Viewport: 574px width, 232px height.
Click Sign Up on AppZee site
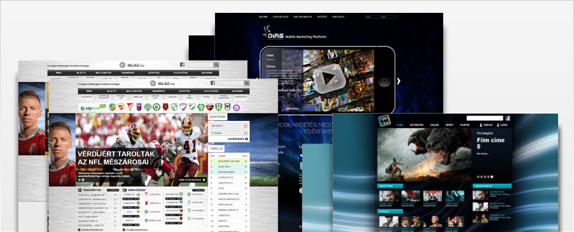pos(486,125)
